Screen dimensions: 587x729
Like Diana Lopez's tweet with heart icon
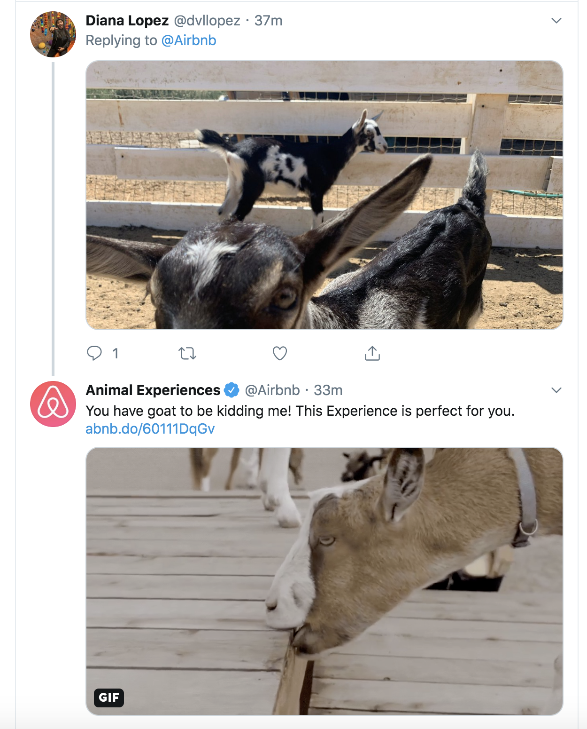coord(280,353)
